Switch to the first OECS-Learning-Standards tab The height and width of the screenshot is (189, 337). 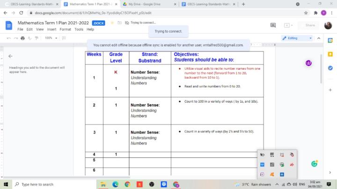tap(31, 4)
